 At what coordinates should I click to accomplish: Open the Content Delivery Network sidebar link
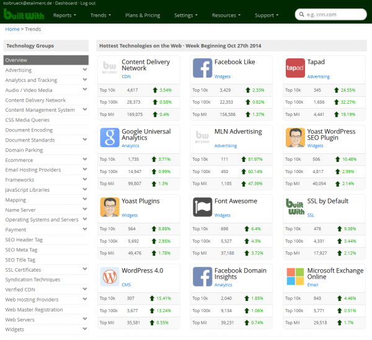pos(35,100)
